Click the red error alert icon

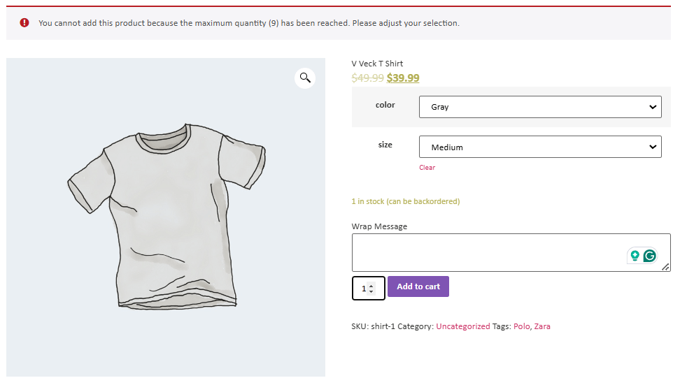[25, 23]
